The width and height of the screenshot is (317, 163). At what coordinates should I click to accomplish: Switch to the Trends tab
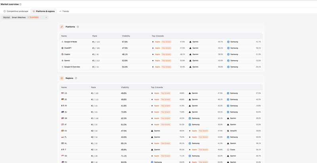click(64, 11)
